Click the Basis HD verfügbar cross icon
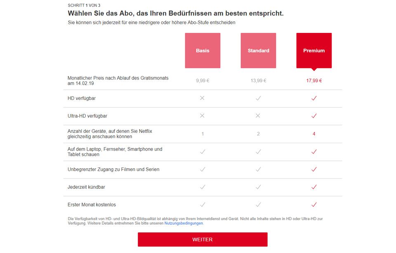 click(202, 98)
